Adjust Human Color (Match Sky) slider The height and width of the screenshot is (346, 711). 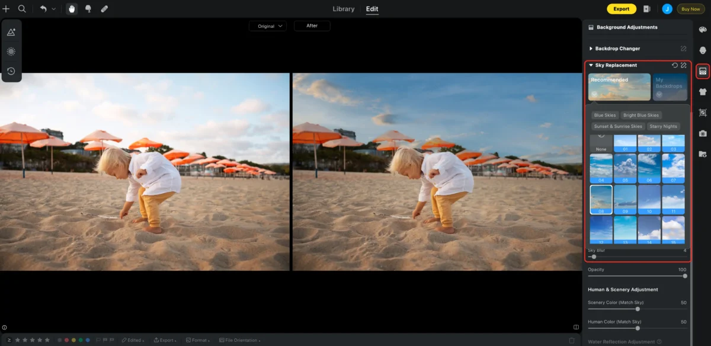(637, 328)
